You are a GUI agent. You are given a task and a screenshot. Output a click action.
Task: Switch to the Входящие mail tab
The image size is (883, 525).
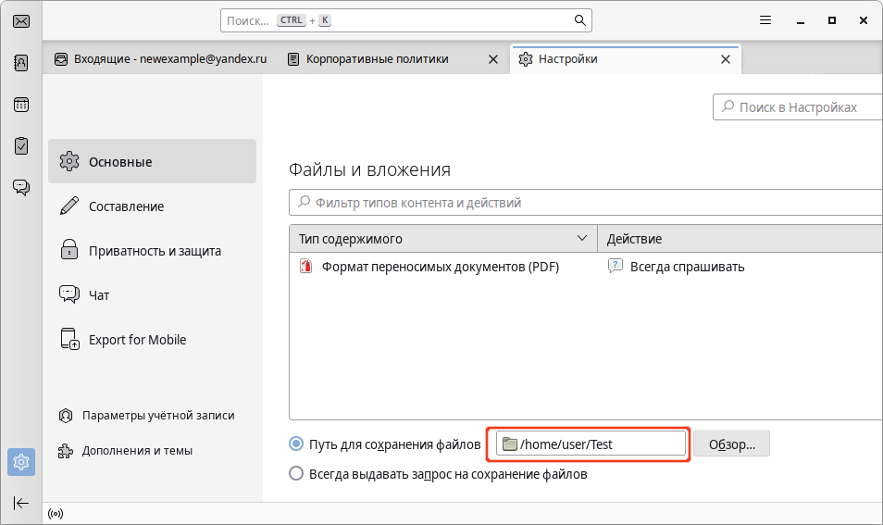[161, 59]
